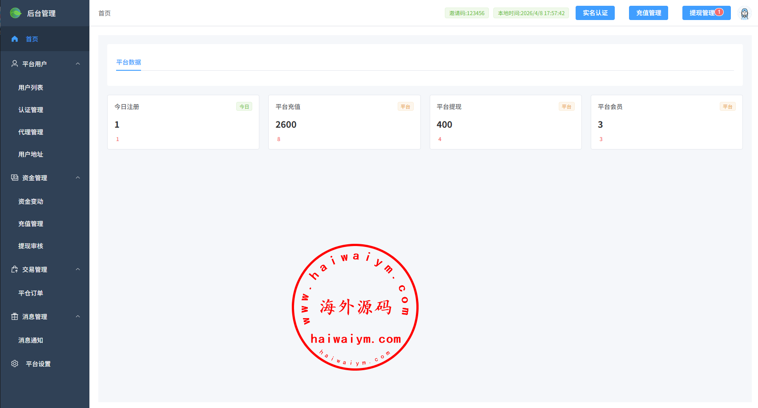Switch to the 平台数据 tab
Viewport: 758px width, 408px height.
point(129,62)
